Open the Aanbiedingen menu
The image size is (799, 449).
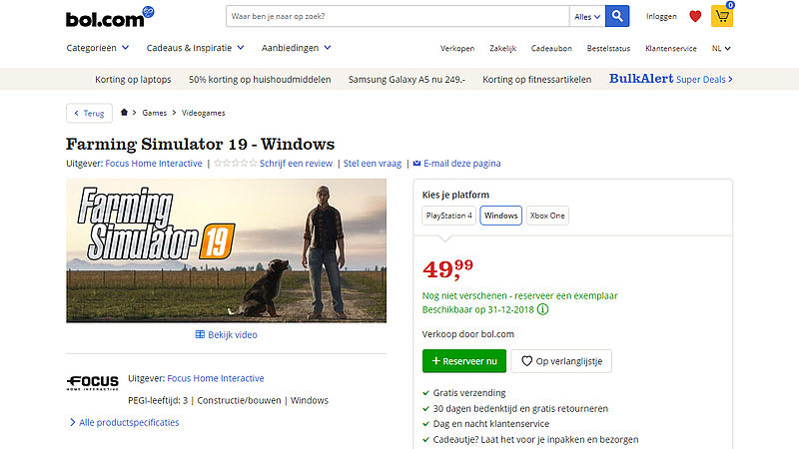pyautogui.click(x=296, y=48)
